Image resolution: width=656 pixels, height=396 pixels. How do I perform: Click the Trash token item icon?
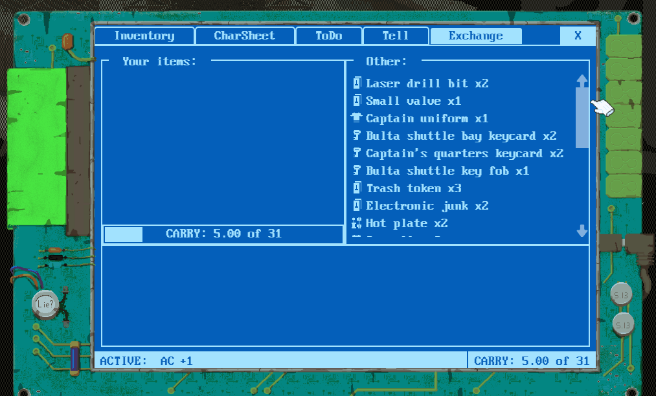click(x=357, y=188)
